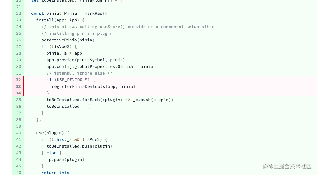Image resolution: width=317 pixels, height=175 pixels.
Task: Click line number 34 in the gutter
Action: [x=18, y=93]
